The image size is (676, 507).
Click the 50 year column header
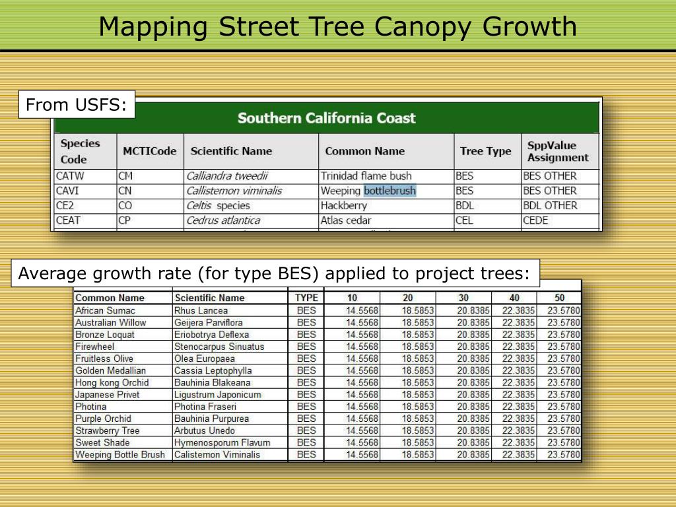[x=560, y=298]
